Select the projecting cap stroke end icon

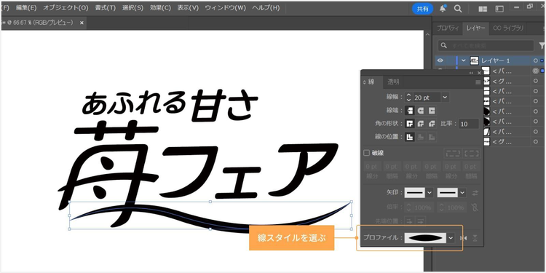pos(432,111)
